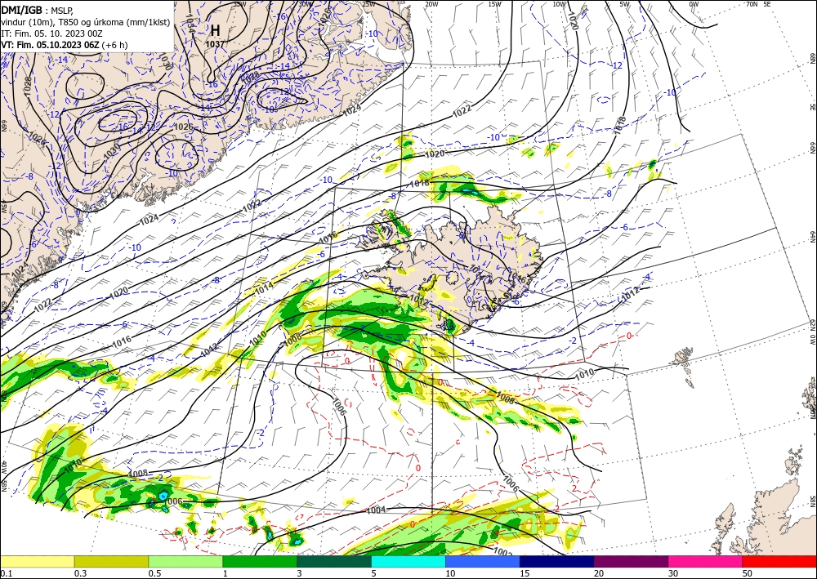Click the magenta 30–50 mm legend swatch

point(706,561)
